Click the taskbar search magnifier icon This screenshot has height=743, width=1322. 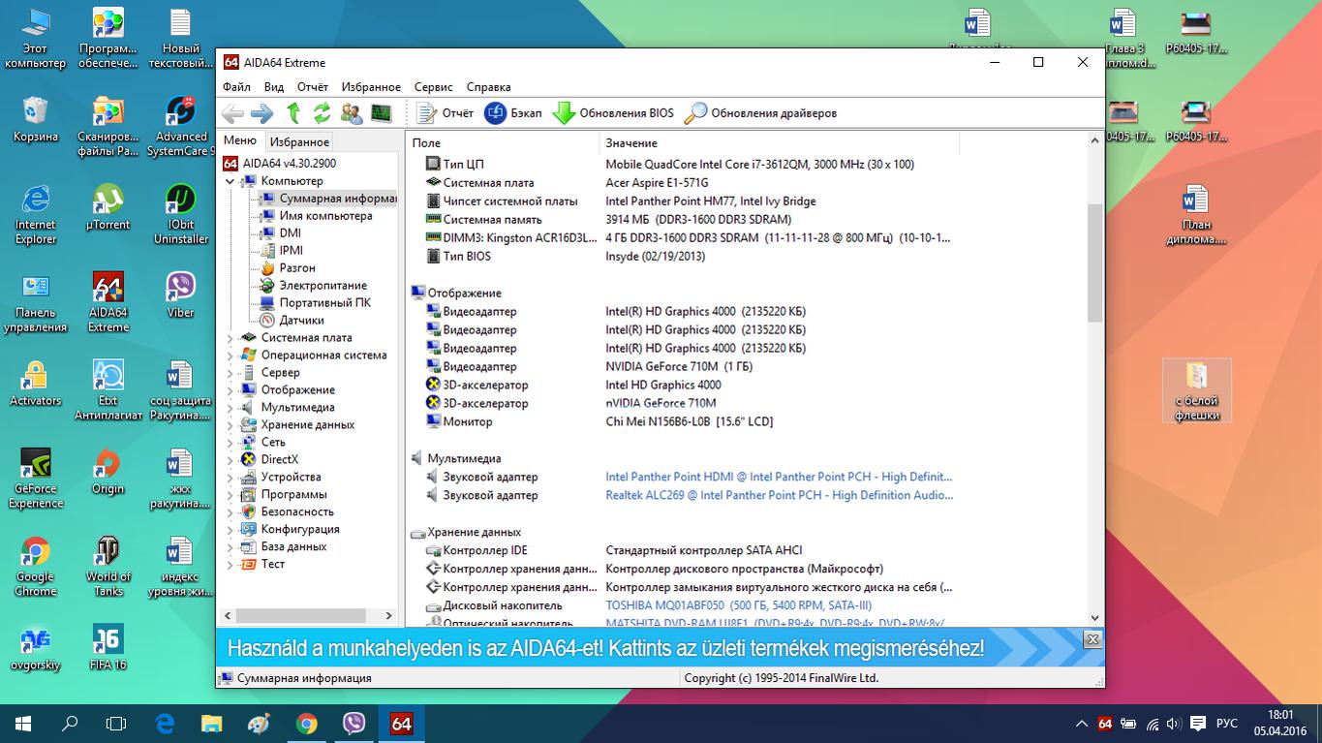click(70, 724)
